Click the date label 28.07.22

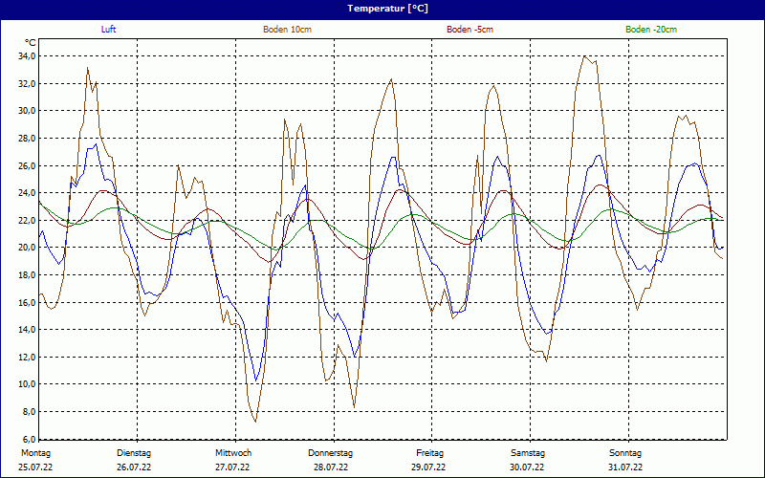[x=331, y=467]
